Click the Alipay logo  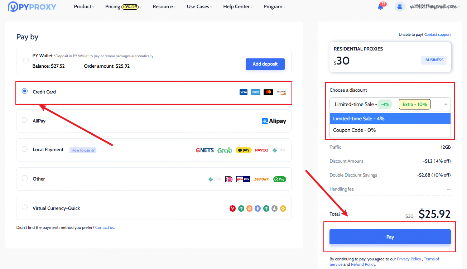coord(274,121)
